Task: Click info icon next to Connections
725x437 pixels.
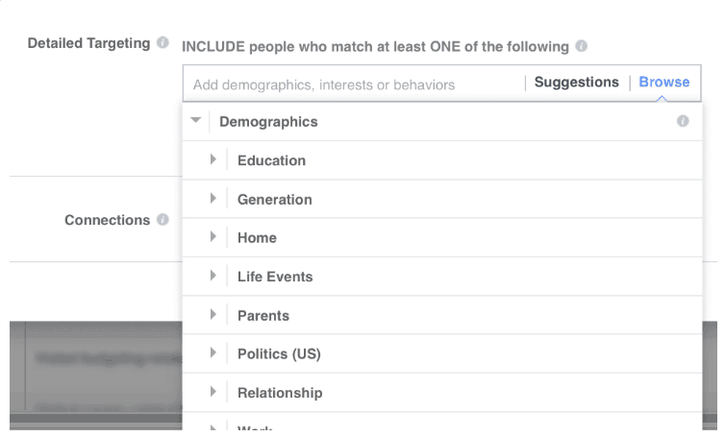Action: [162, 220]
